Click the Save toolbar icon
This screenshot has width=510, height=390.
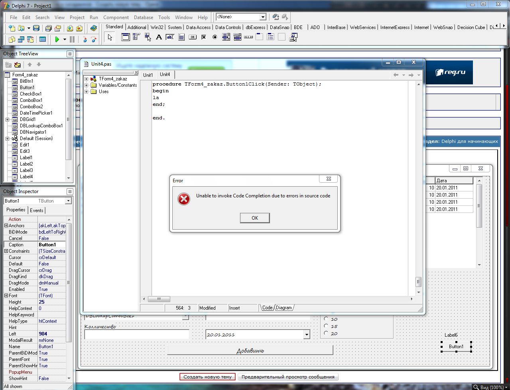pyautogui.click(x=36, y=28)
